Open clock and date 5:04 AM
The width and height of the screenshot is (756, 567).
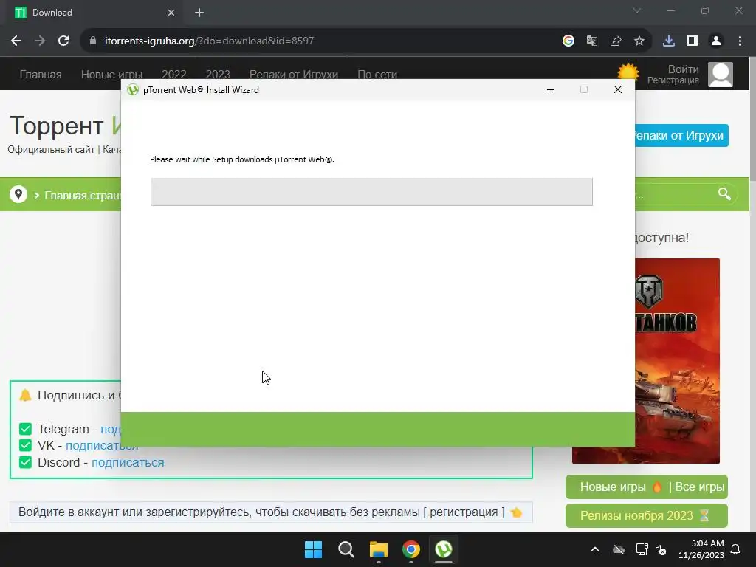click(701, 549)
